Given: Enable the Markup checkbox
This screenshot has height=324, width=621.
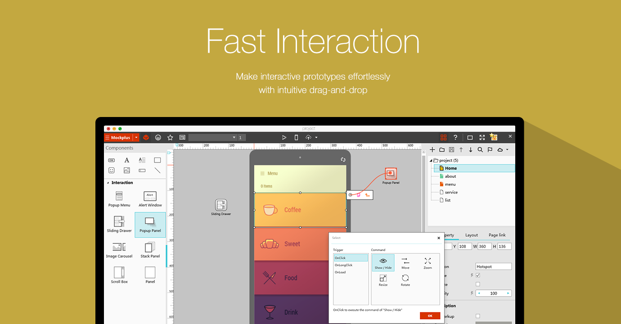Looking at the screenshot, I should tap(478, 316).
